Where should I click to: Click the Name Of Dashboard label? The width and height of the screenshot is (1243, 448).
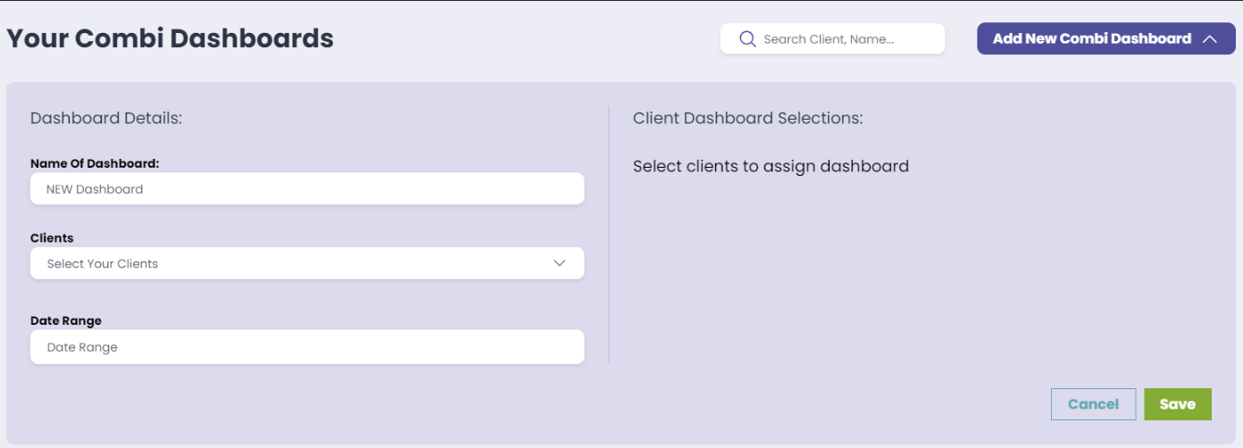tap(95, 163)
